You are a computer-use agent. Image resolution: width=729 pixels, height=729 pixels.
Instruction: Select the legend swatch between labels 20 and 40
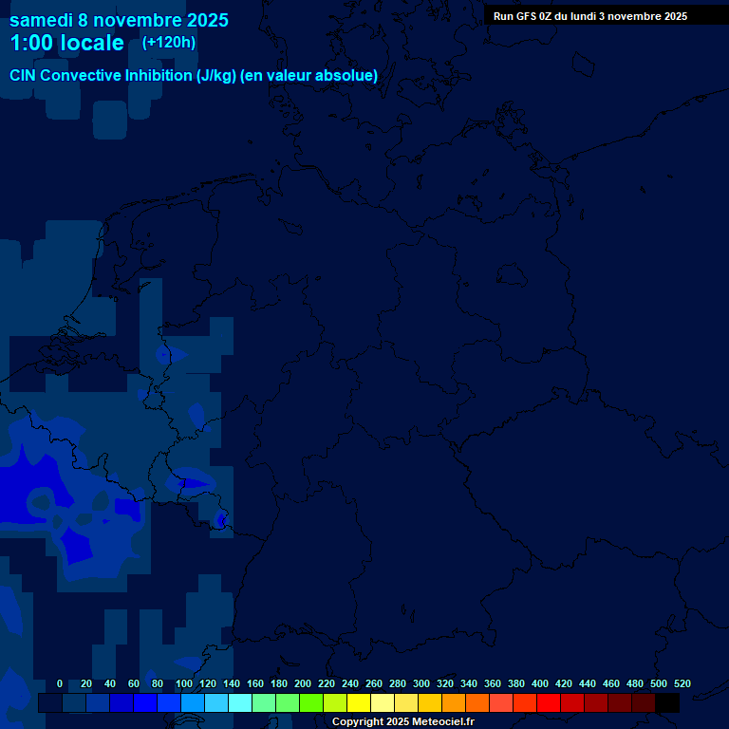(x=98, y=702)
